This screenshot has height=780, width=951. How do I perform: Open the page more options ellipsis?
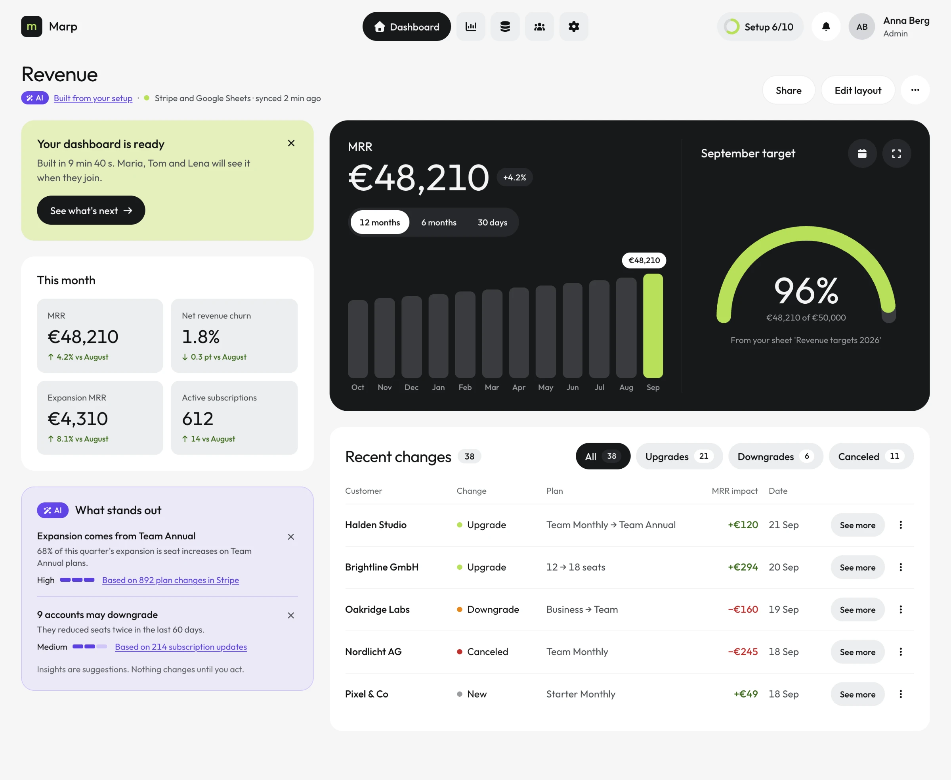pyautogui.click(x=915, y=90)
